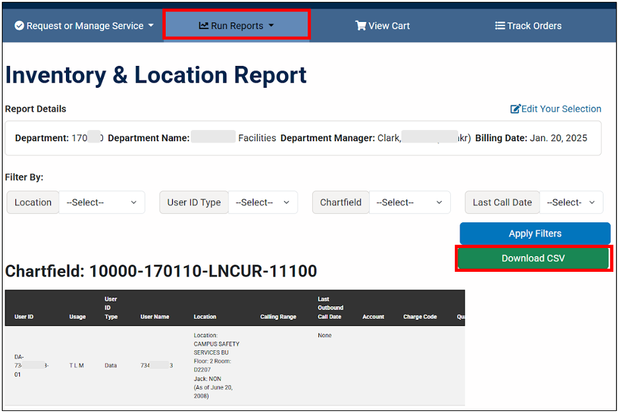Open the Chartfield filter dropdown

(x=409, y=203)
